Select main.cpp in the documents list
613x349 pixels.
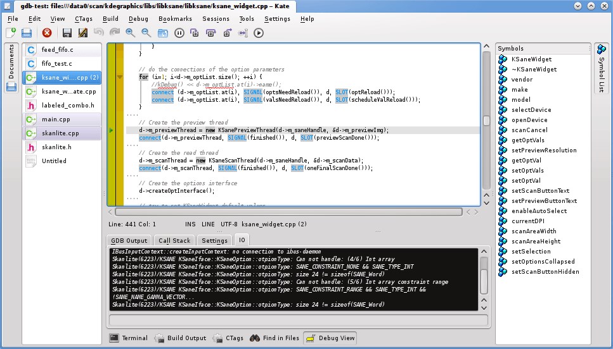pos(61,119)
